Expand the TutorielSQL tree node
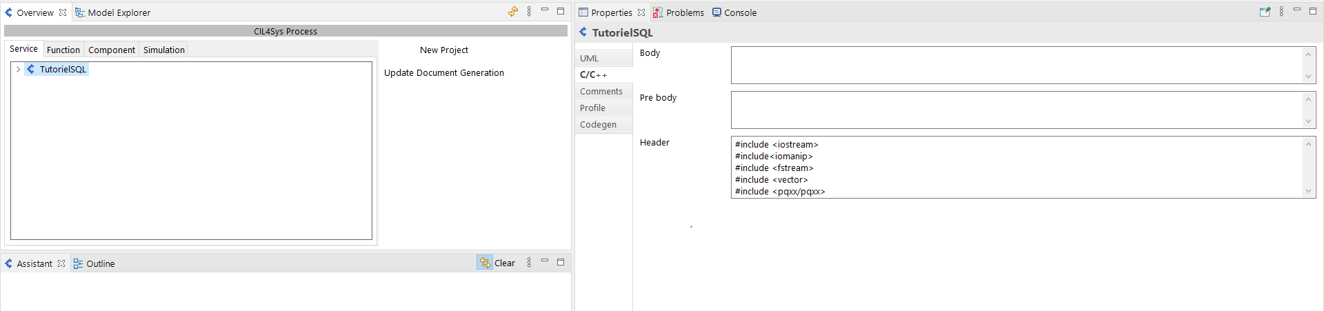This screenshot has height=311, width=1324. point(18,70)
